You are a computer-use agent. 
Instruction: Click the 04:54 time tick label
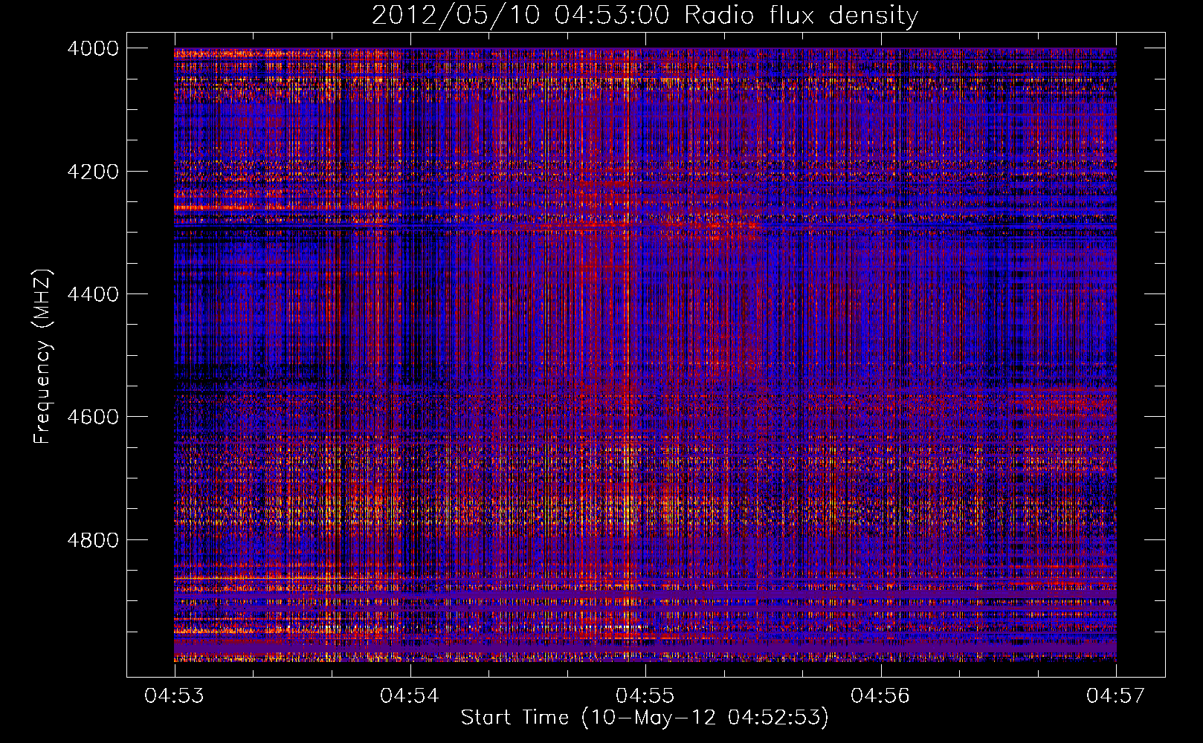(410, 695)
